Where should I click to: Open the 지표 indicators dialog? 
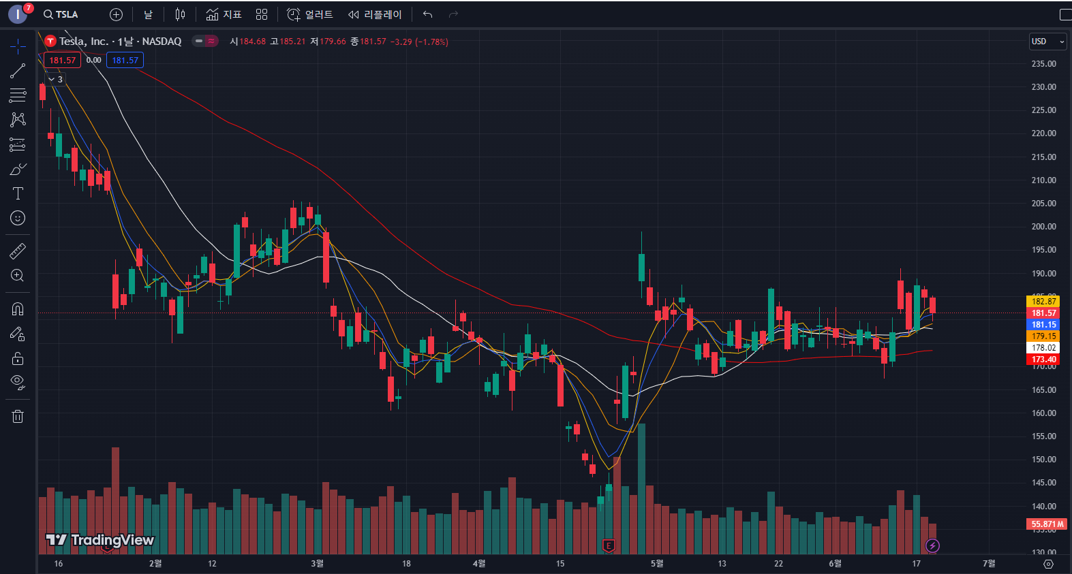pyautogui.click(x=224, y=14)
